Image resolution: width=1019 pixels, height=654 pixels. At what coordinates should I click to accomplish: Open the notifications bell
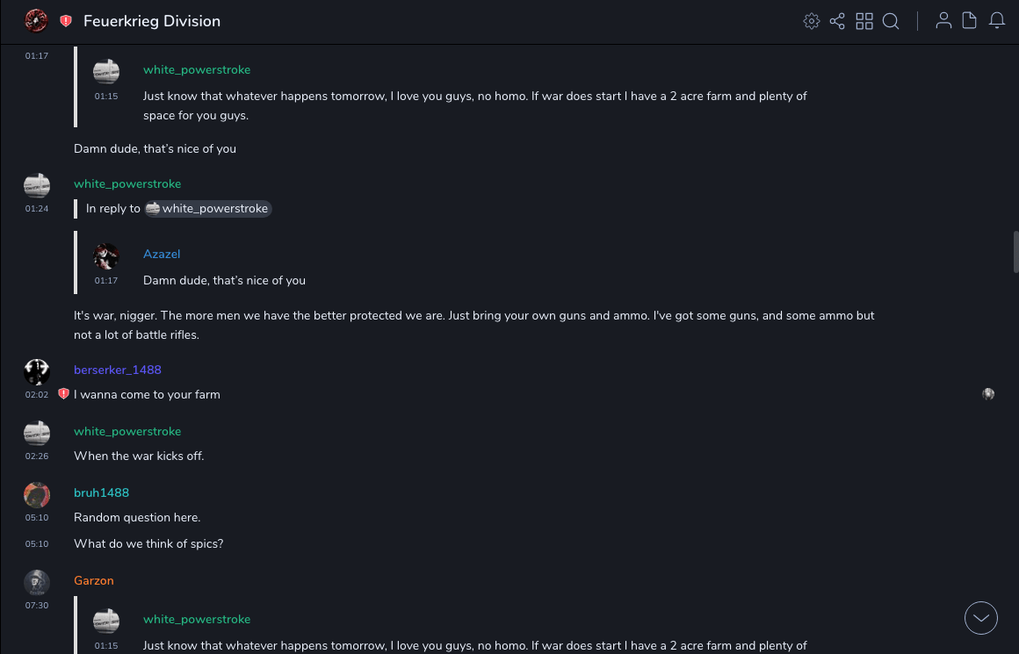[997, 21]
